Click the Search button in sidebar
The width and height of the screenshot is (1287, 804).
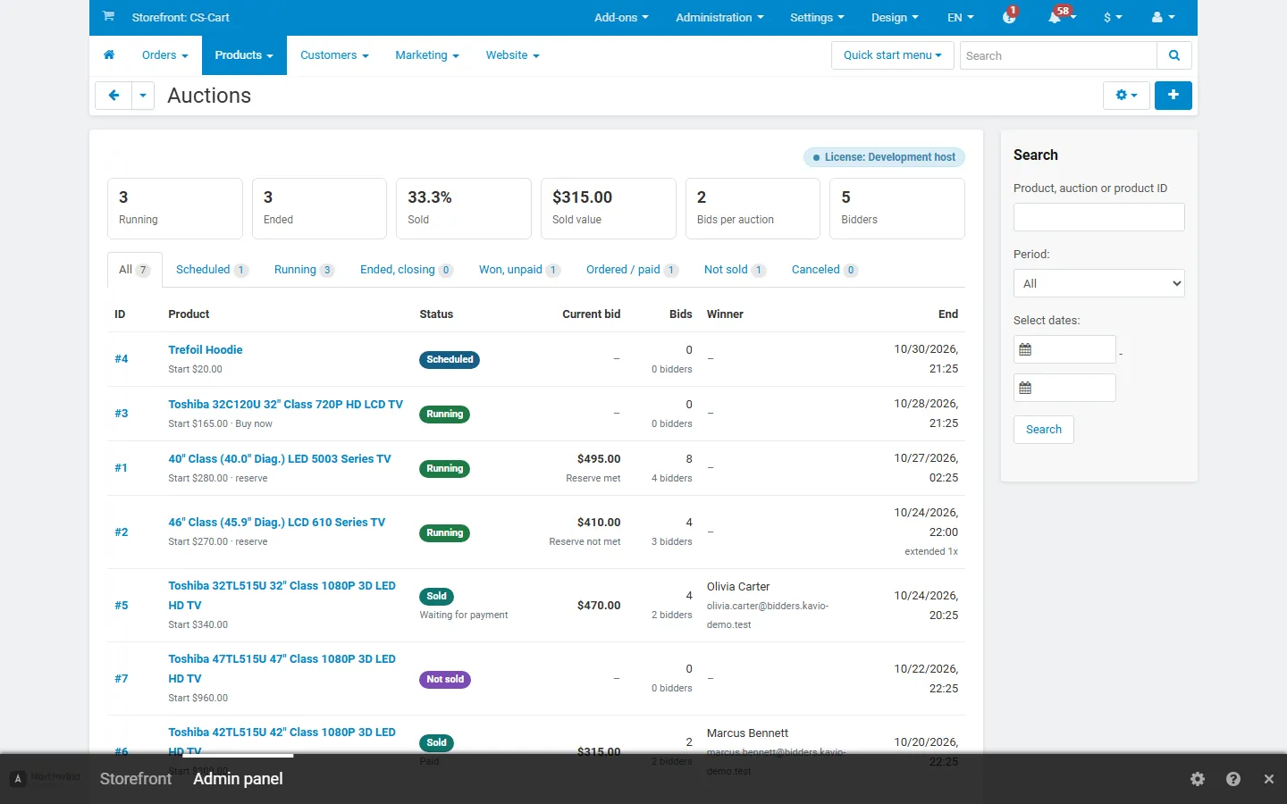(x=1044, y=430)
